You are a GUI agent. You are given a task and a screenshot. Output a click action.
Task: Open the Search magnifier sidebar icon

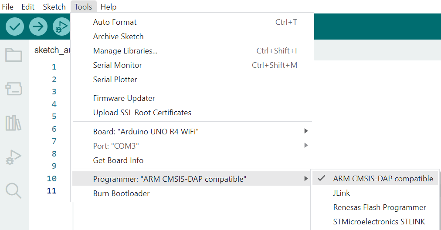[14, 190]
